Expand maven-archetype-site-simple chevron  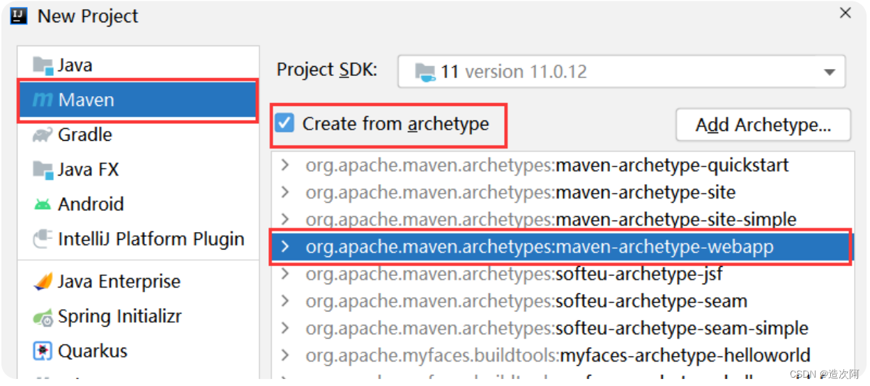(x=284, y=219)
